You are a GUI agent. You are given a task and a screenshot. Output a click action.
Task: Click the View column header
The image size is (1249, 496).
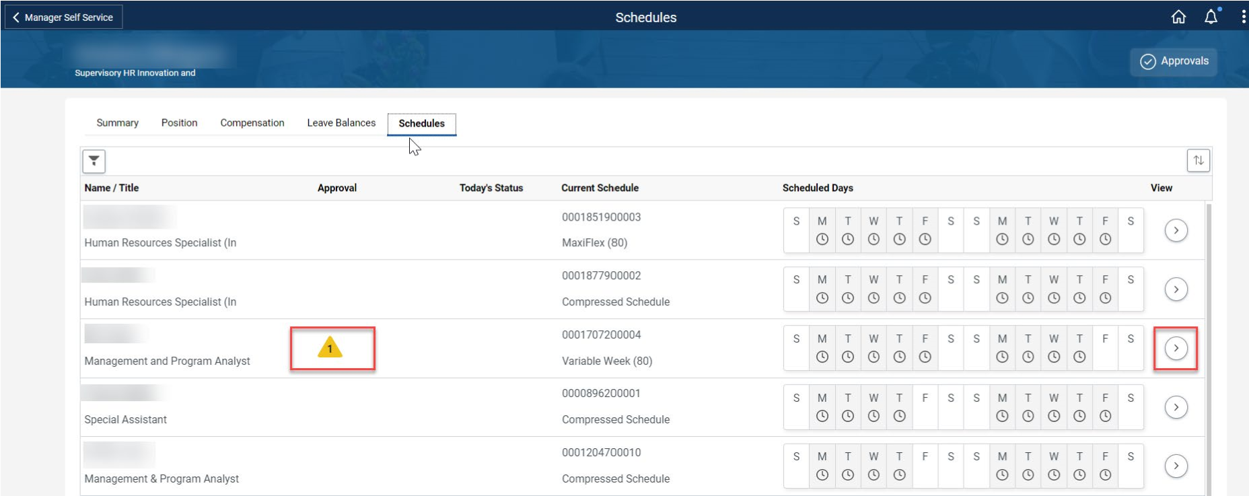point(1162,188)
